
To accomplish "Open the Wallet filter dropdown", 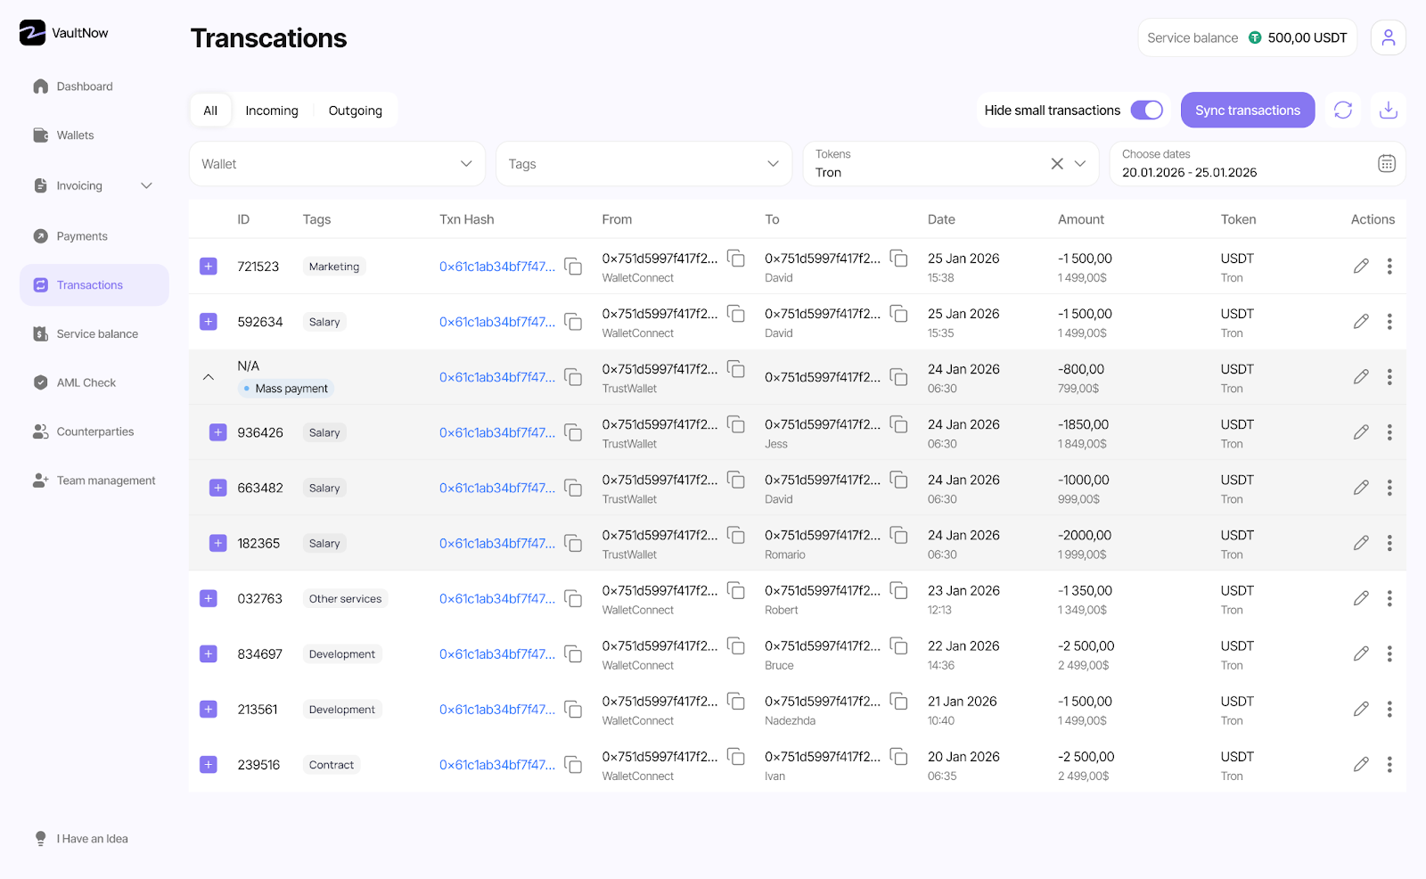I will (x=337, y=164).
